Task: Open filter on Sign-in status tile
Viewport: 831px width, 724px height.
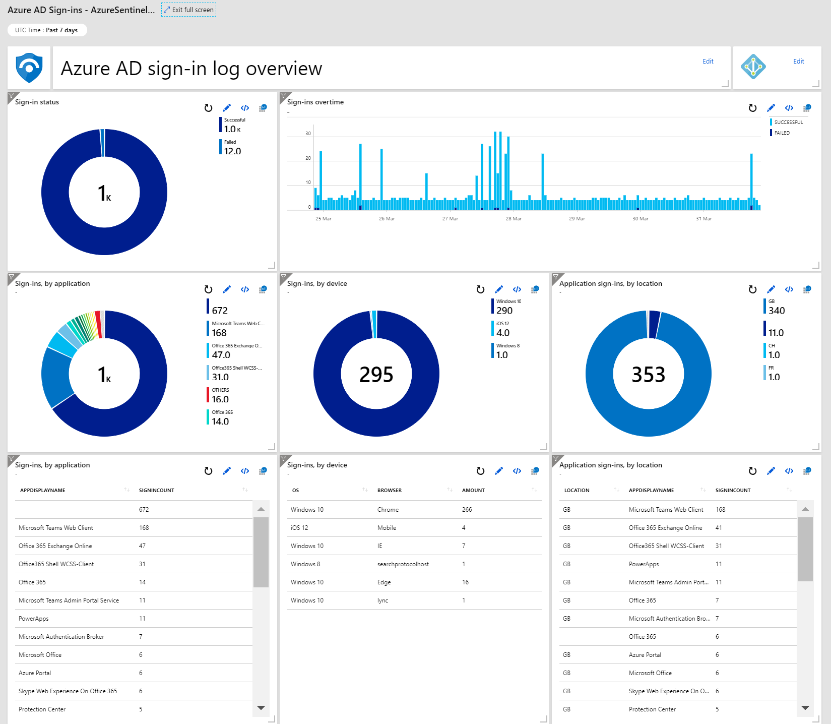Action: (x=12, y=95)
